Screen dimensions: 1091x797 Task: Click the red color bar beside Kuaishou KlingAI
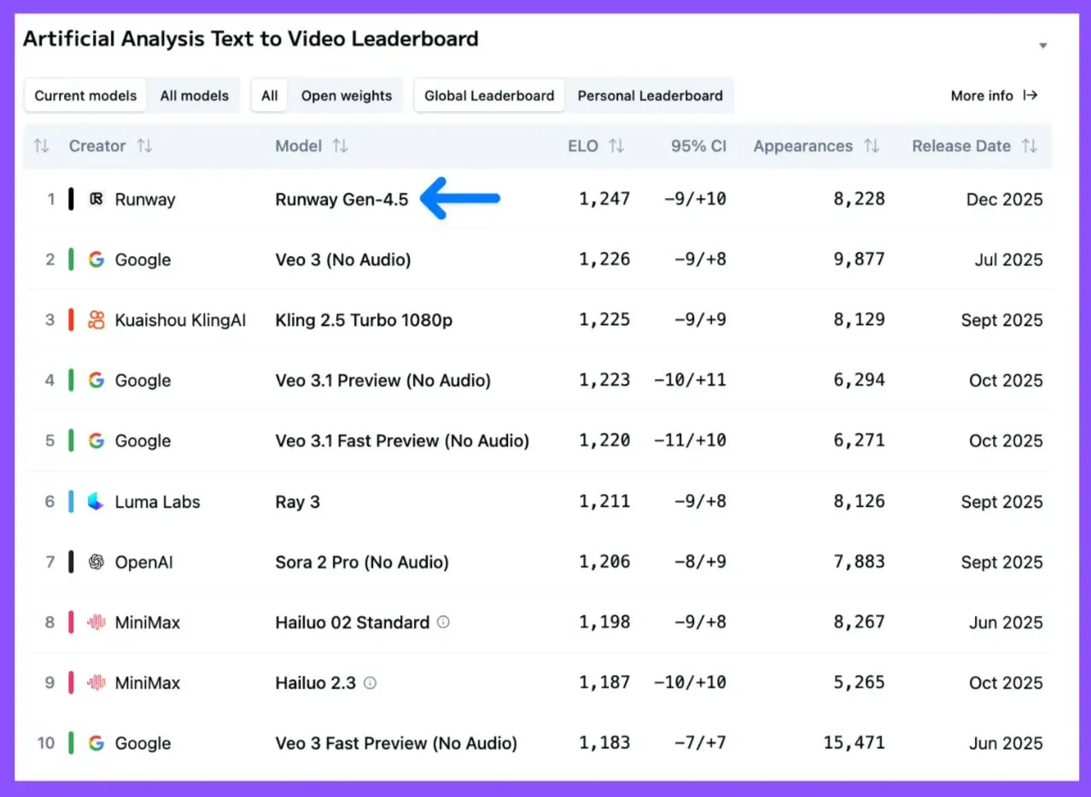point(72,320)
